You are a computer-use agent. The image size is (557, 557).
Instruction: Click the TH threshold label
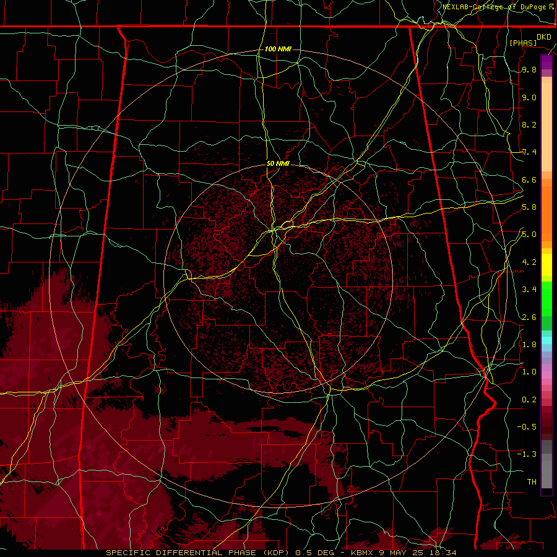pyautogui.click(x=532, y=481)
